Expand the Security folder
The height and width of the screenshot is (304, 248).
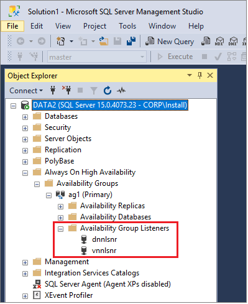click(25, 129)
